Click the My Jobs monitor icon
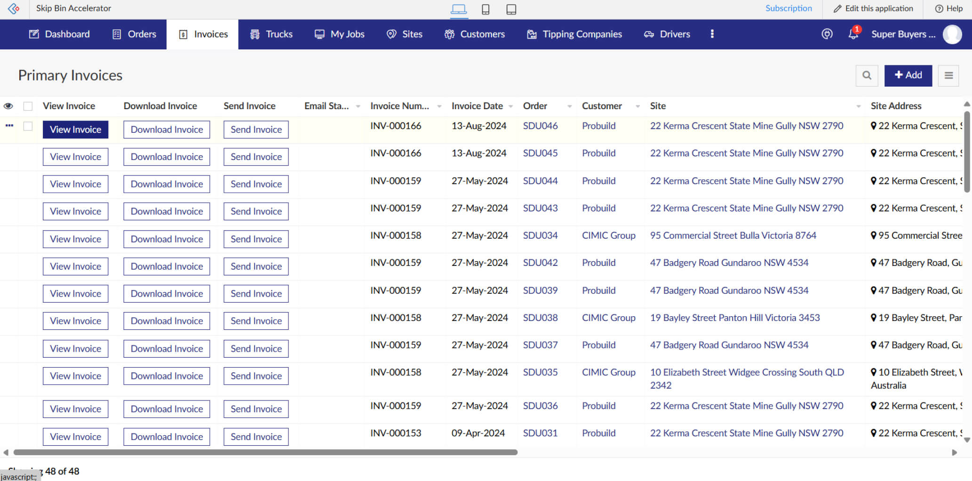 319,33
